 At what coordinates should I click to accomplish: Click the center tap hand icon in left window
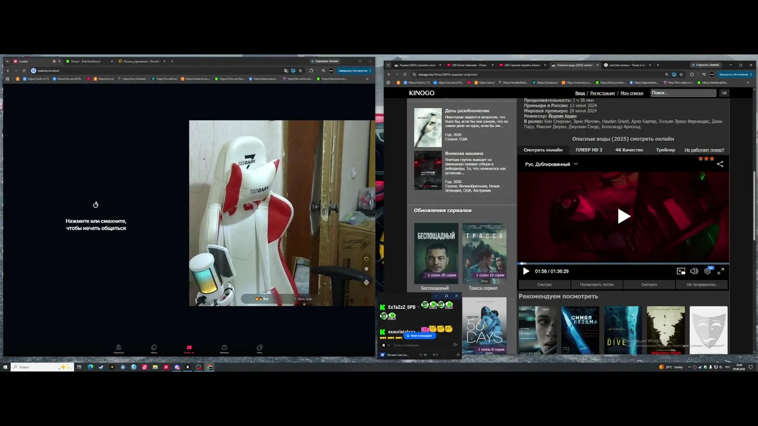[95, 205]
